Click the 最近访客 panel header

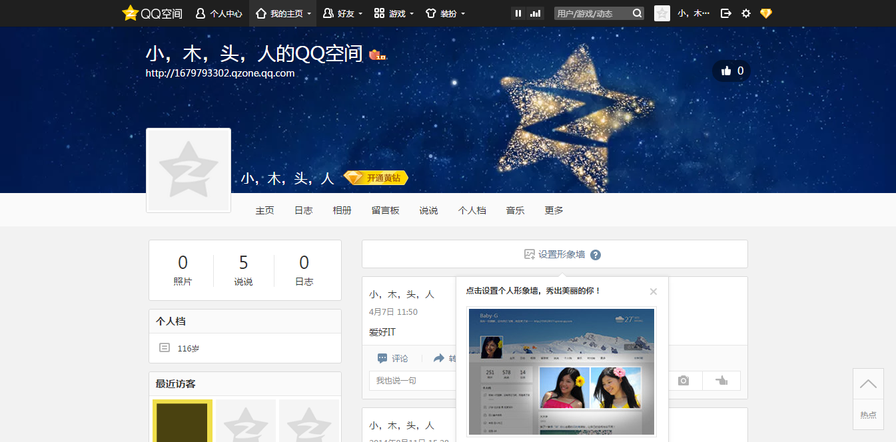(x=245, y=384)
